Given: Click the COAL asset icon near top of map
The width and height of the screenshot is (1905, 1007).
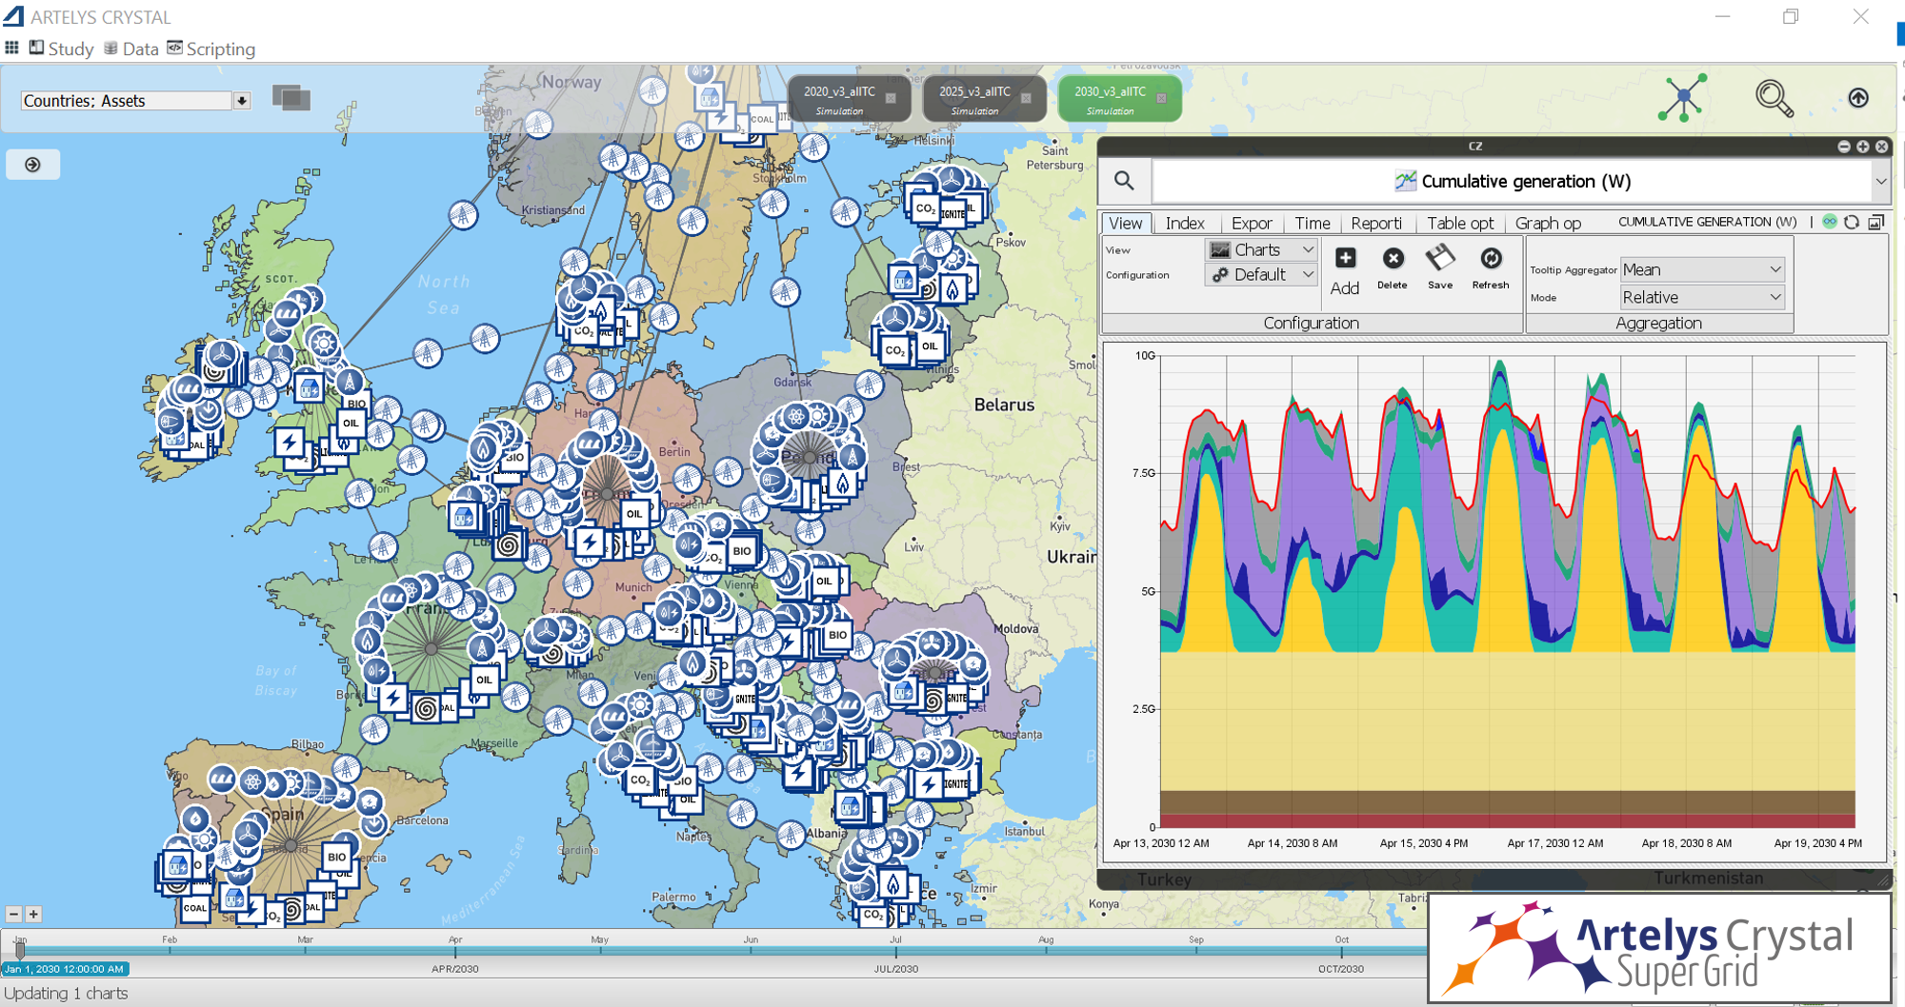Looking at the screenshot, I should coord(762,119).
